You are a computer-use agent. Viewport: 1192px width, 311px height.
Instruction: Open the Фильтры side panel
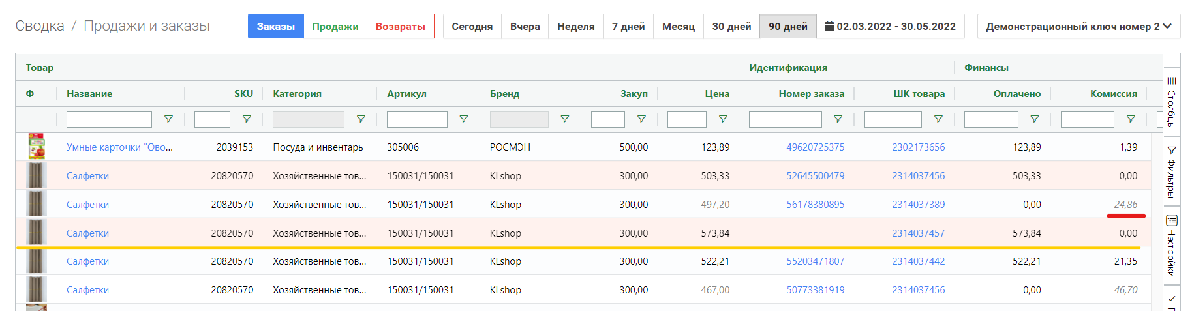[x=1172, y=171]
